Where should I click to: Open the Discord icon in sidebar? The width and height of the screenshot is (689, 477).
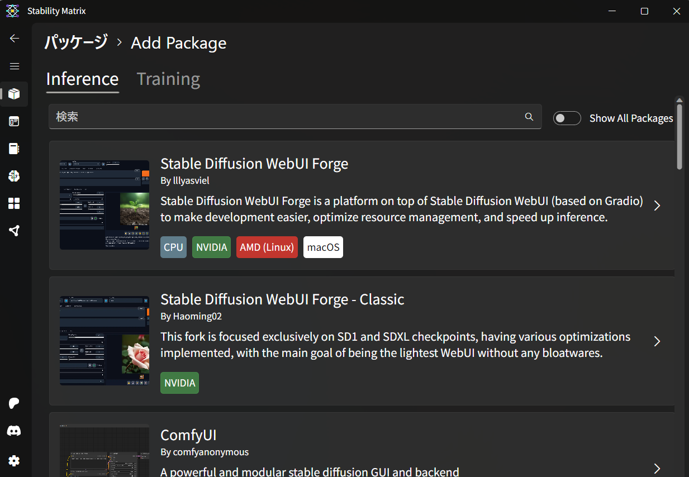click(15, 431)
